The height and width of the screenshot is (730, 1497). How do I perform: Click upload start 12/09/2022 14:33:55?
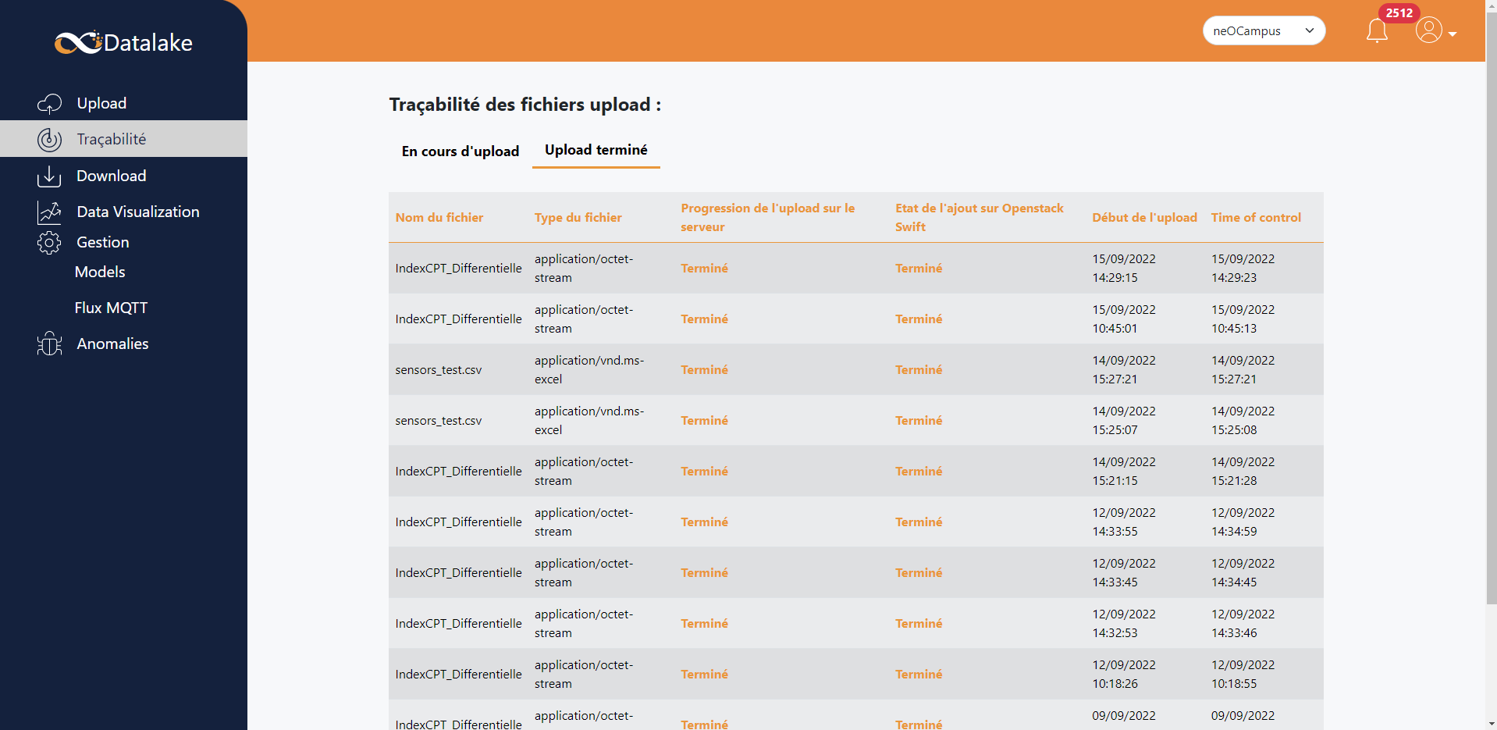1124,522
